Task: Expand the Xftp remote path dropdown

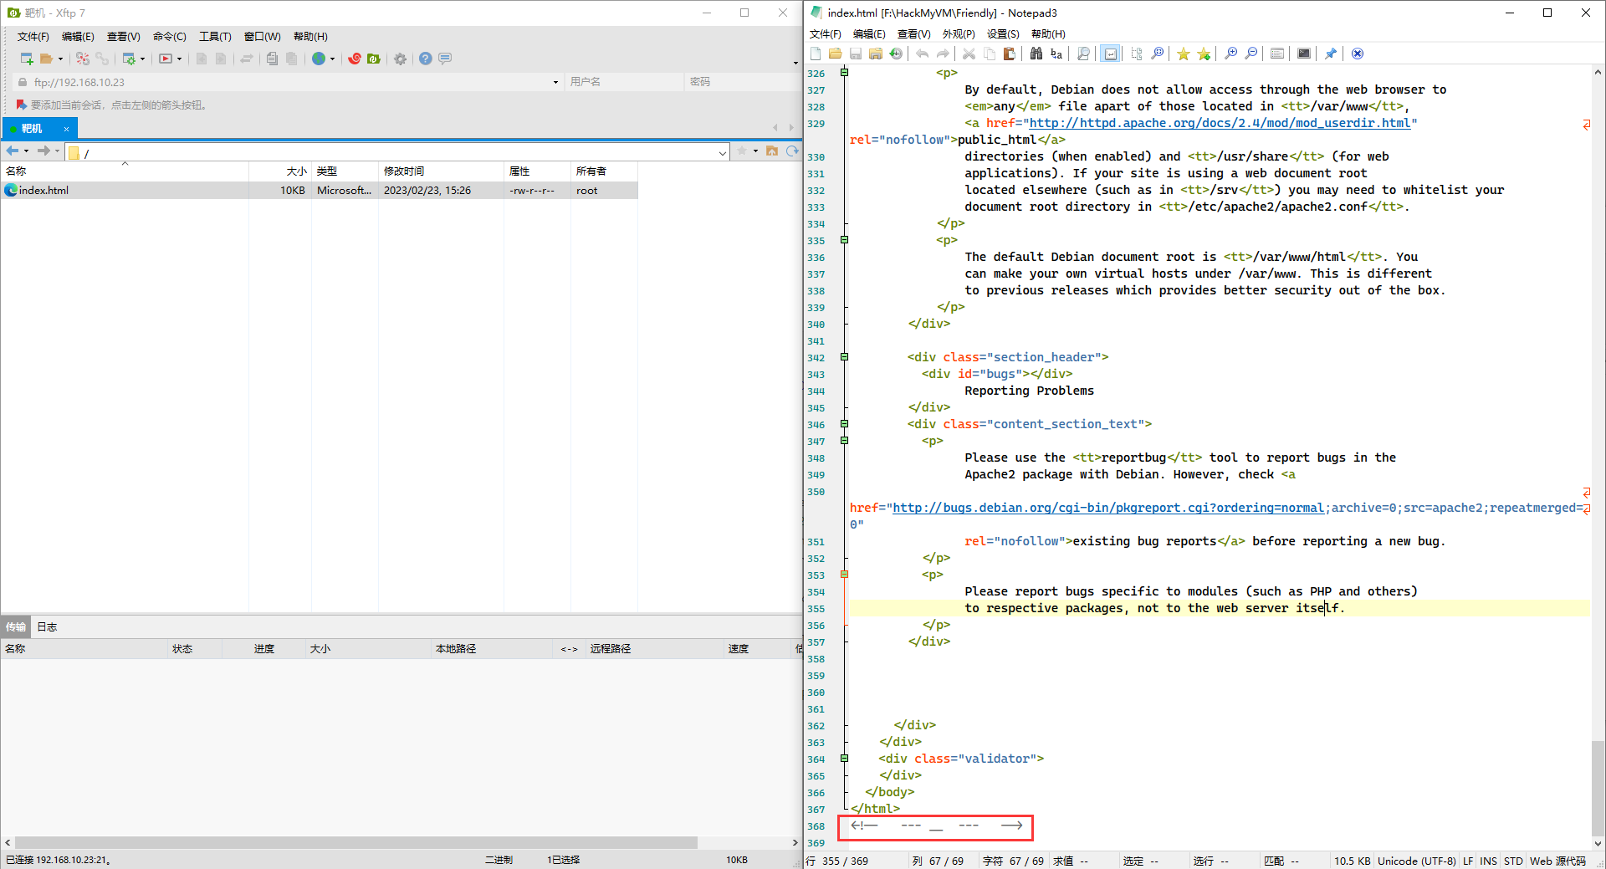Action: click(723, 153)
